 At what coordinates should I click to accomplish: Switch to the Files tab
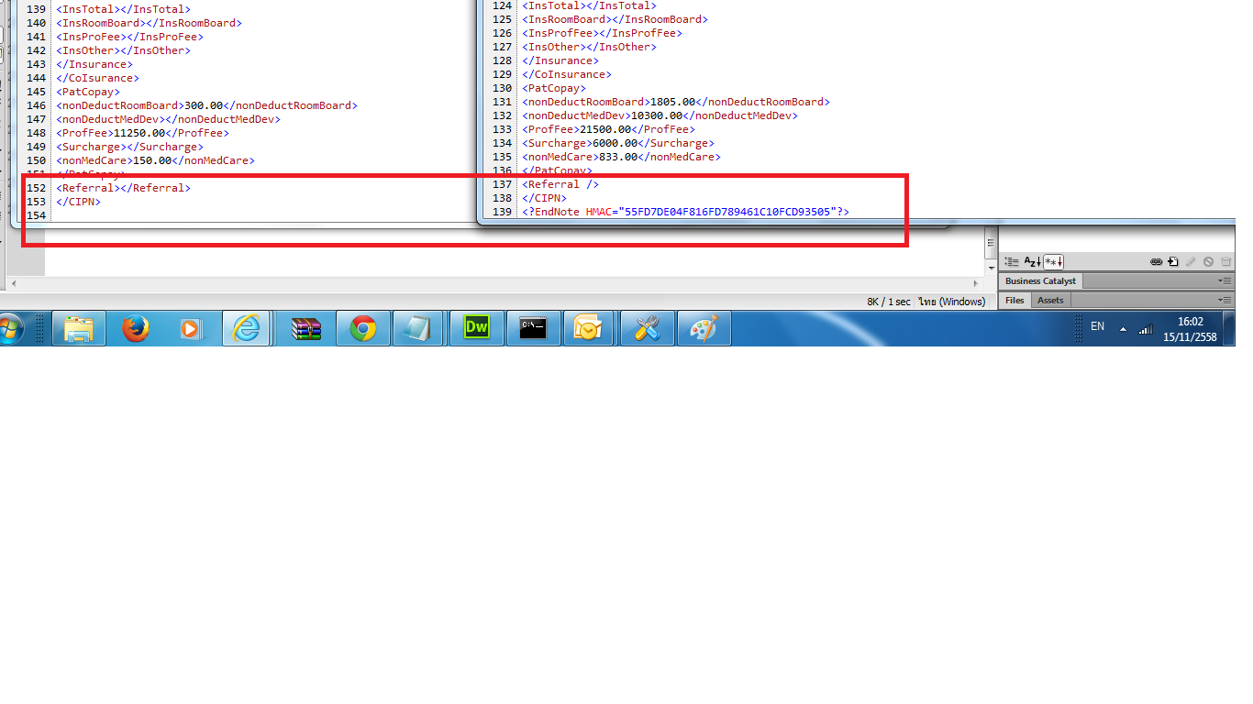[x=1015, y=301]
